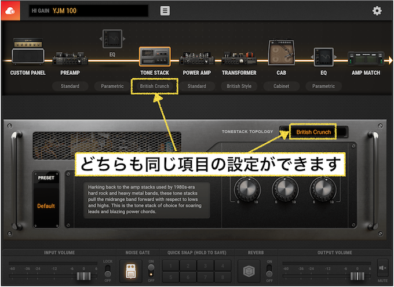This screenshot has height=287, width=394.
Task: Click the middle tone stack knob
Action: [285, 189]
